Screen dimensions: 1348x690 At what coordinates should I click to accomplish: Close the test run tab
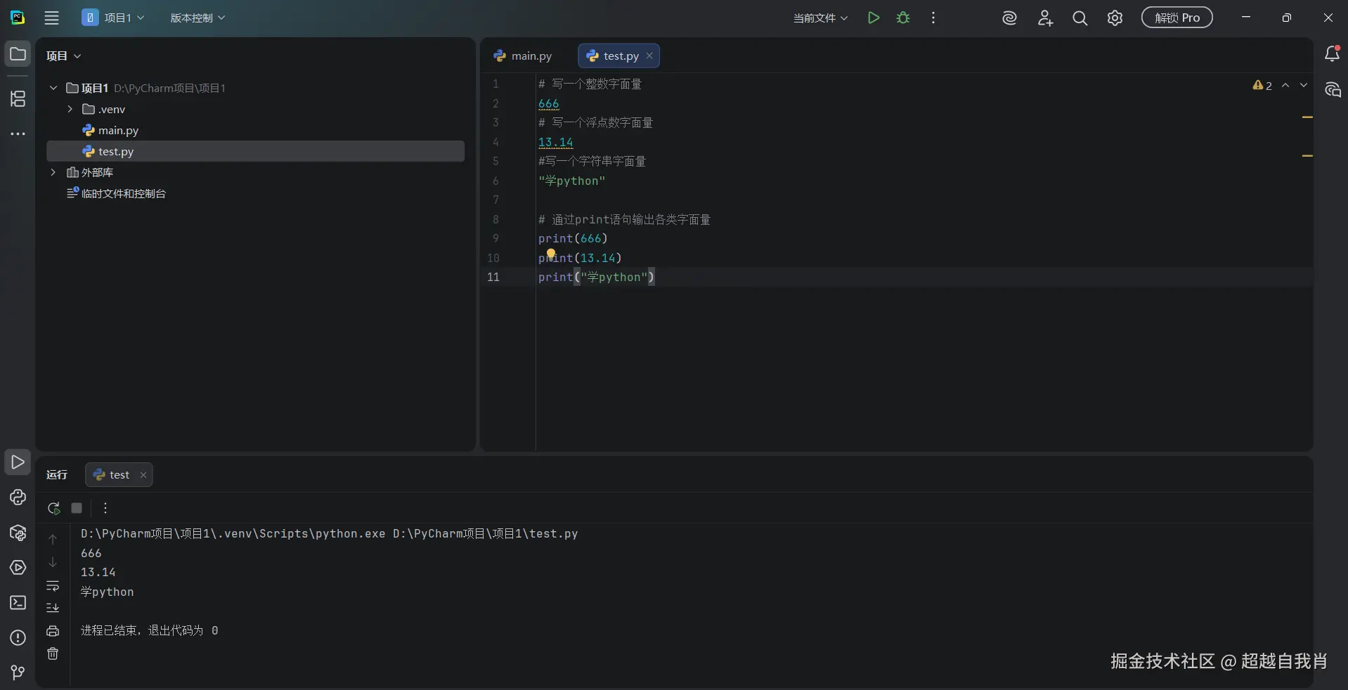[x=143, y=475]
